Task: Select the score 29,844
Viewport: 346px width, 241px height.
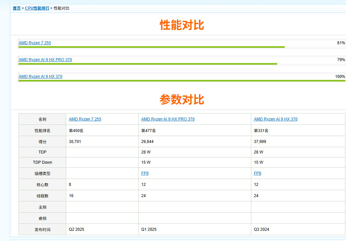Action: tap(147, 142)
